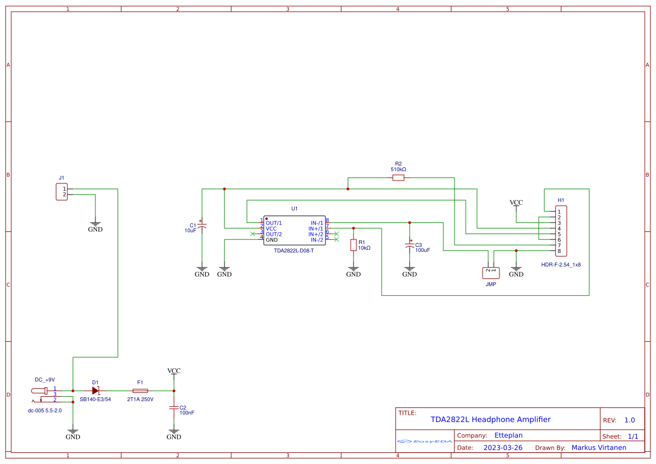Select the title text TDA2822L Headphone Amplifier
Viewport: 656px width, 464px height.
(491, 419)
